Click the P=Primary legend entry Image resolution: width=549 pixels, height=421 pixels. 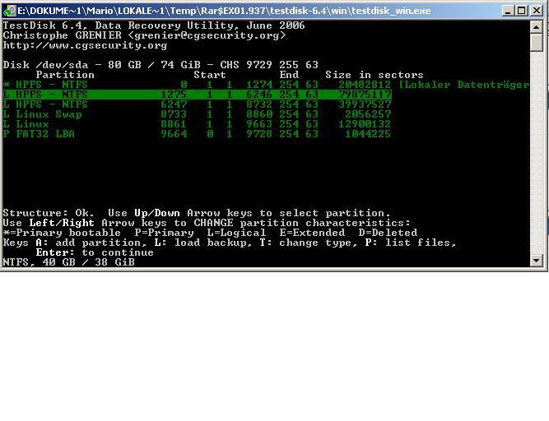point(165,233)
